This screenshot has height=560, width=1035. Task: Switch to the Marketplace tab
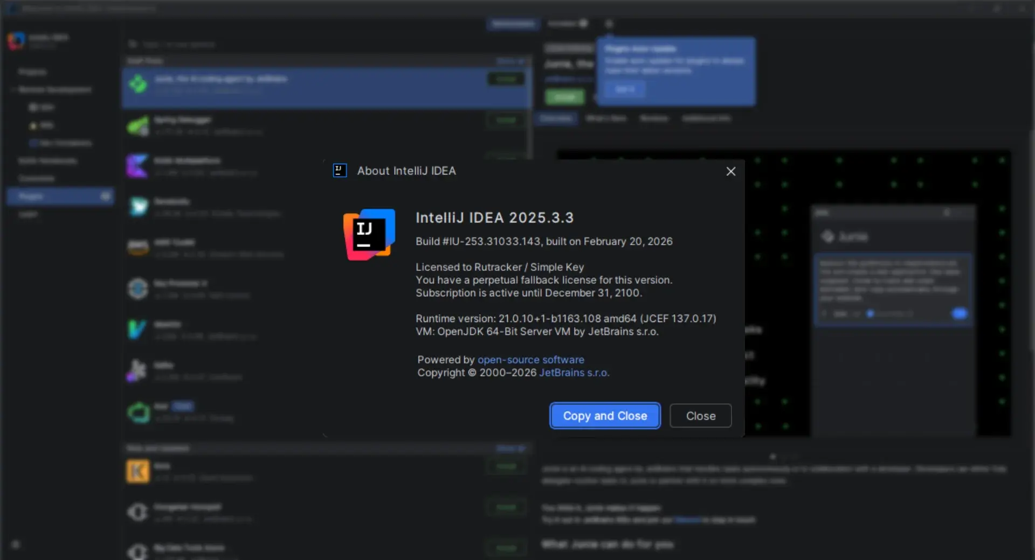click(513, 24)
